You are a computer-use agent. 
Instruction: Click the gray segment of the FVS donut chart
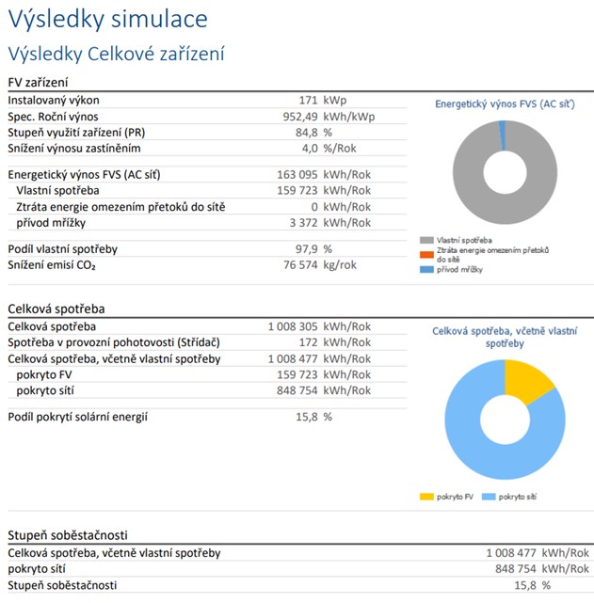tap(505, 208)
